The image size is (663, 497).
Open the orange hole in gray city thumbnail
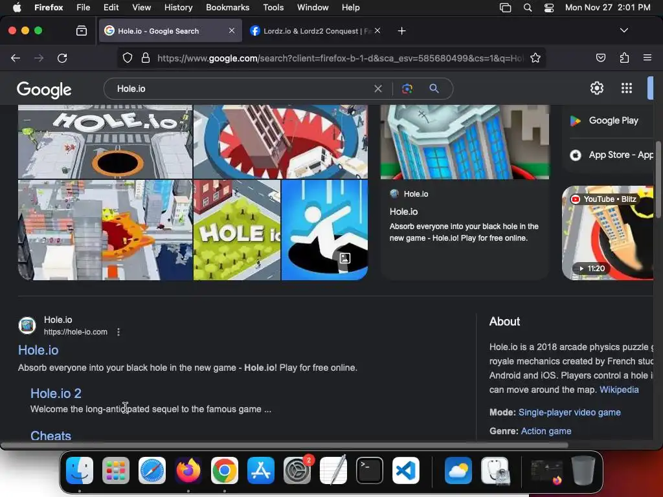105,230
